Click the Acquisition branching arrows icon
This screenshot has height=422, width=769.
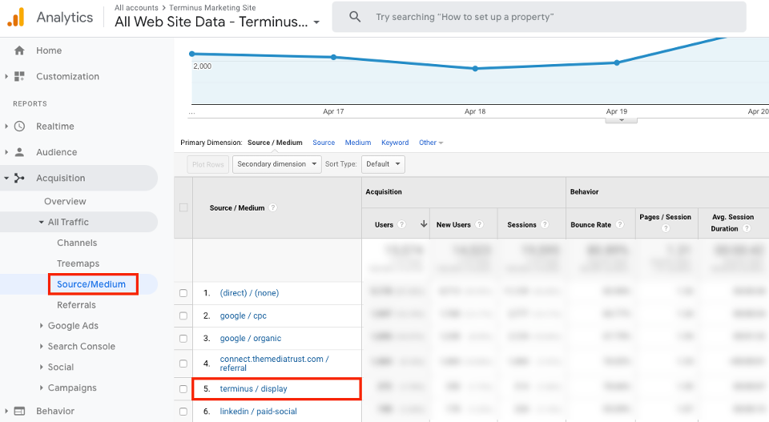[x=19, y=178]
